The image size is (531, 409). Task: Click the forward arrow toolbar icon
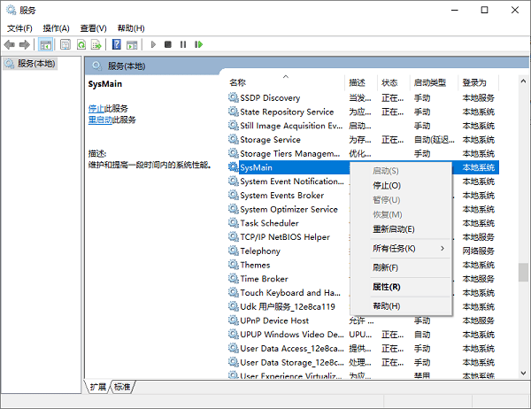24,44
